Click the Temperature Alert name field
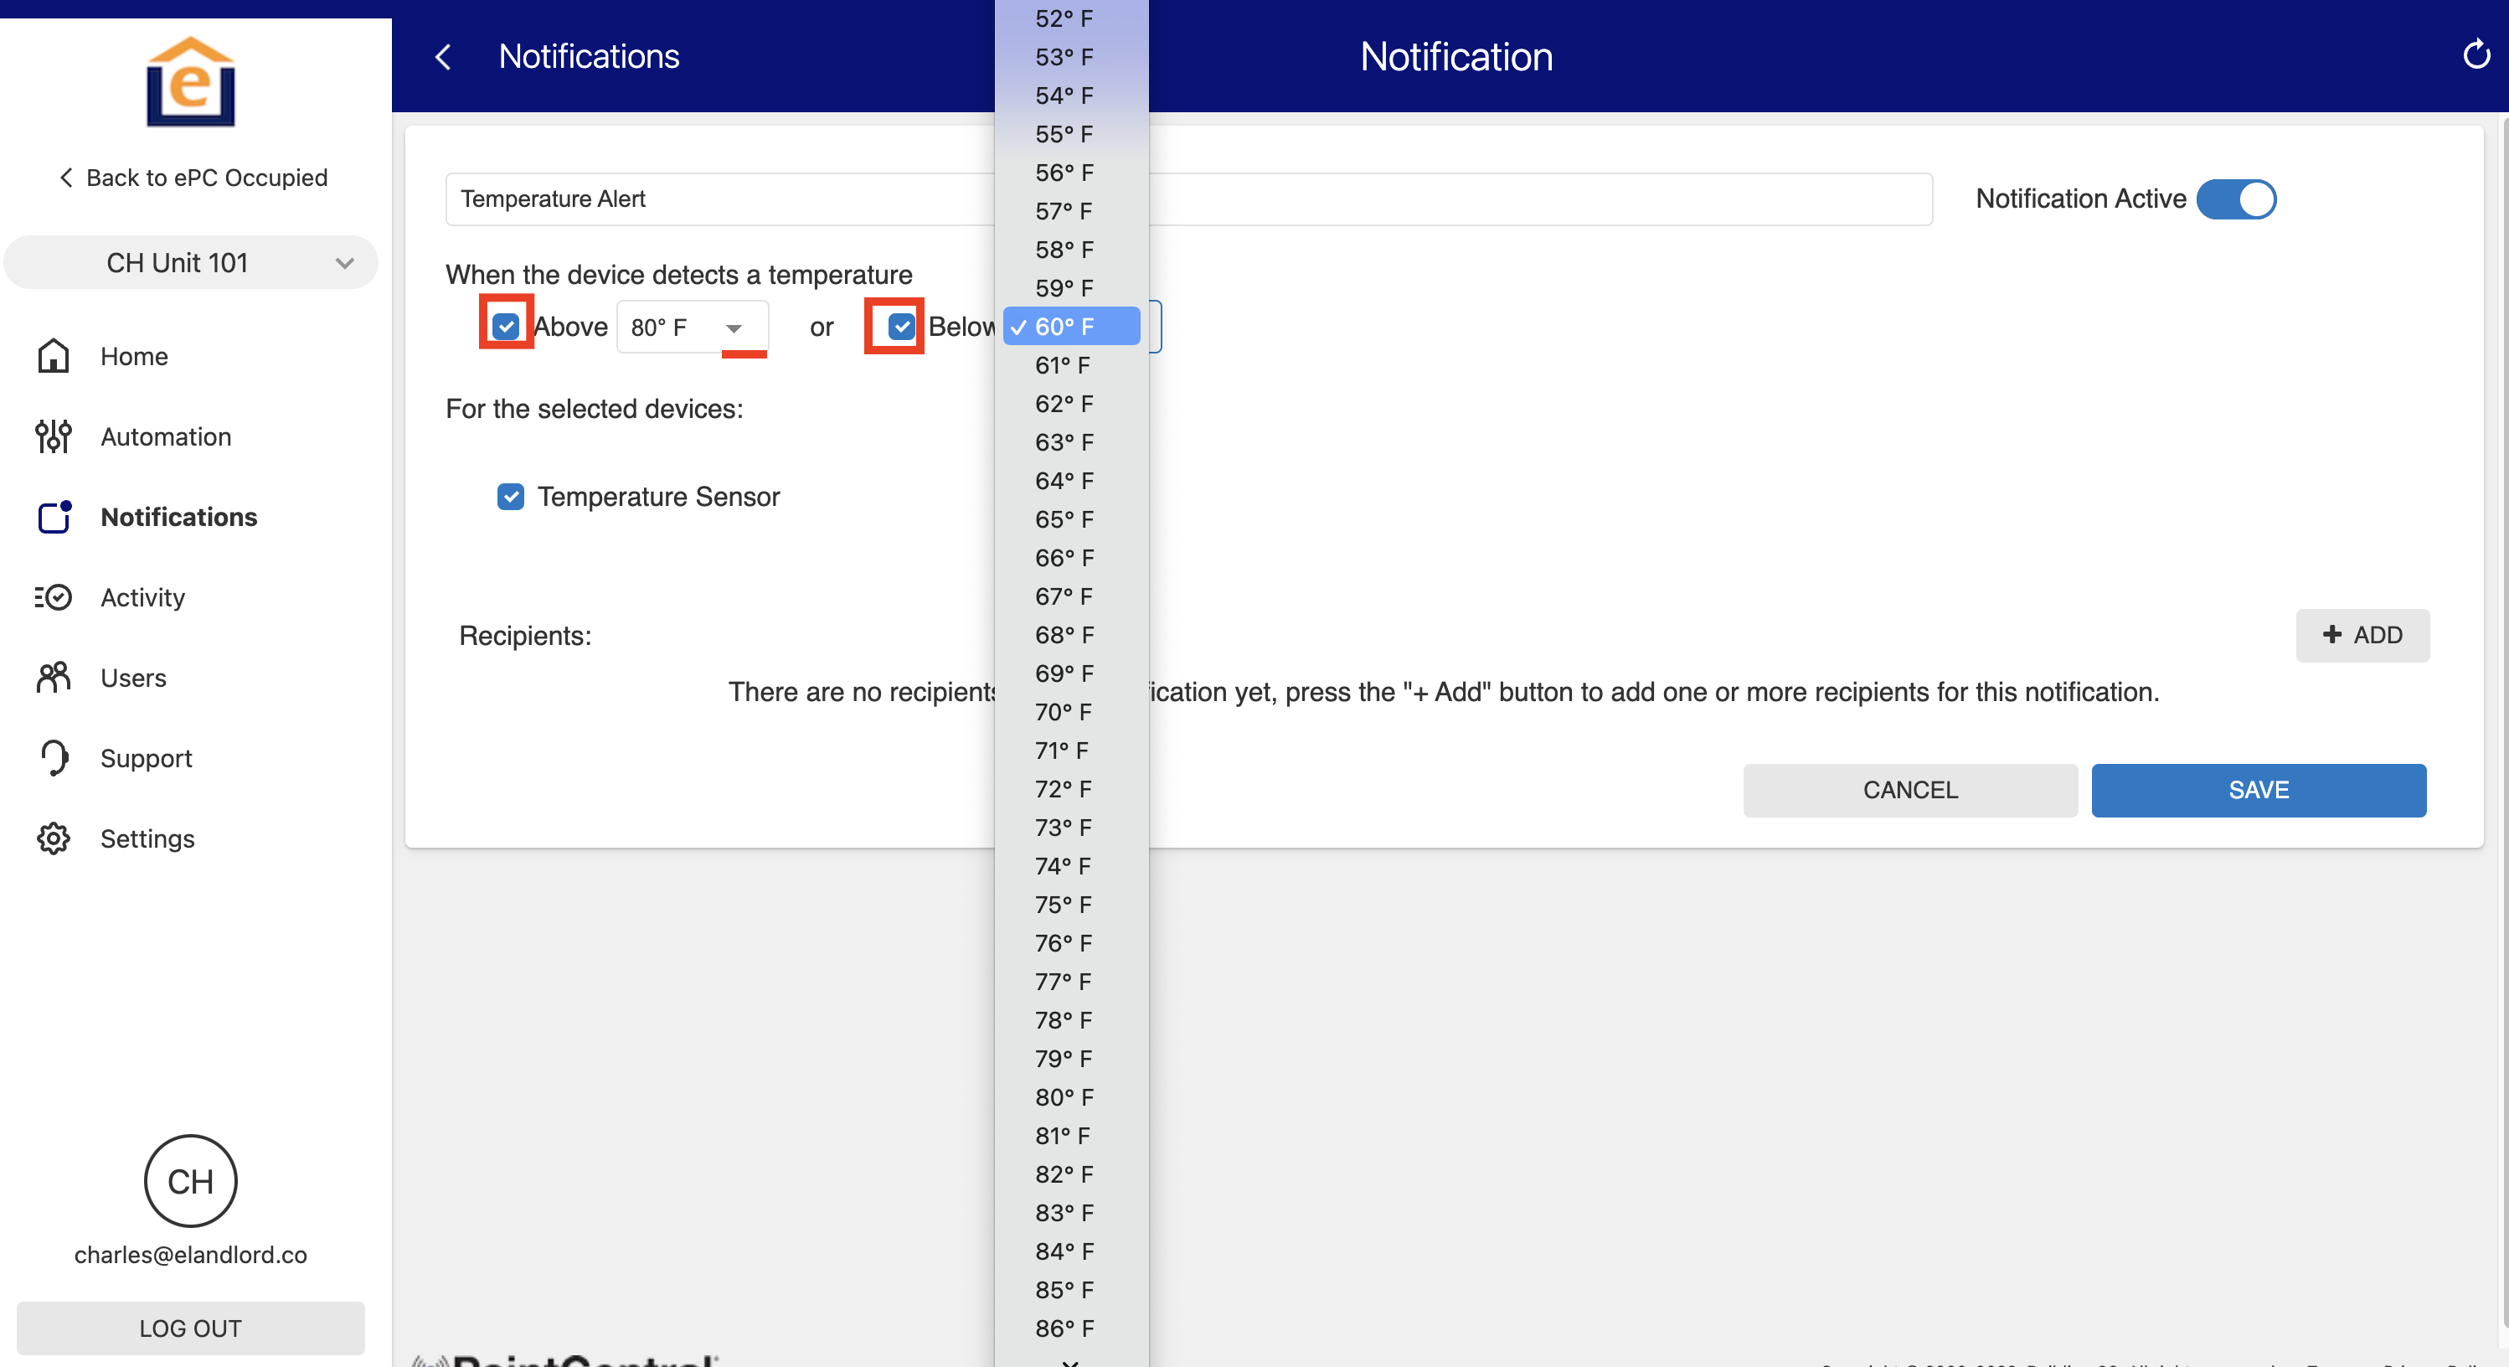Screen dimensions: 2509x1367 pos(721,199)
